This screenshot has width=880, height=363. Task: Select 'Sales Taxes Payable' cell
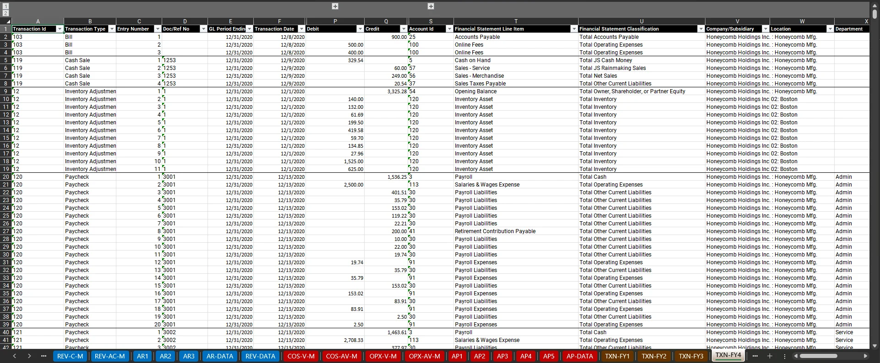point(516,84)
